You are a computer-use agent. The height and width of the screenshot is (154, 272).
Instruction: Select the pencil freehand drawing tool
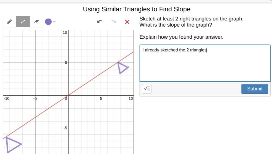coord(9,22)
